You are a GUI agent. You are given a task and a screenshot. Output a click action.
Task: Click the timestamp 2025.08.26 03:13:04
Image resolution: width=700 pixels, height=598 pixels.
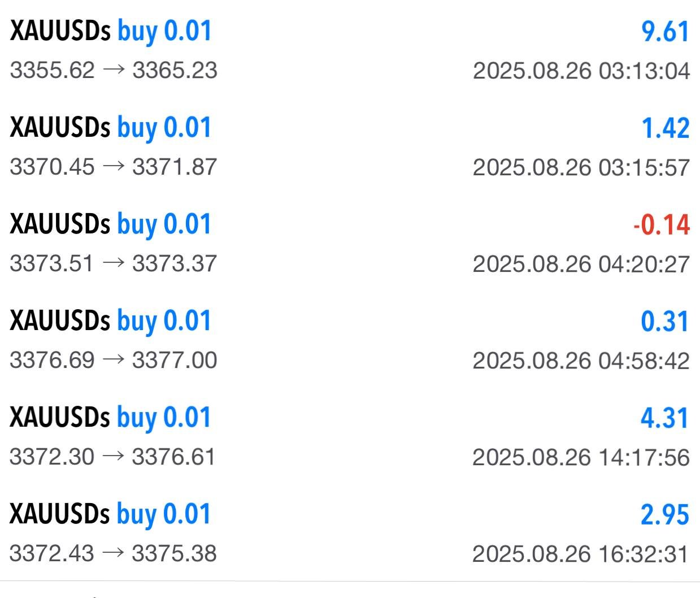(x=581, y=71)
